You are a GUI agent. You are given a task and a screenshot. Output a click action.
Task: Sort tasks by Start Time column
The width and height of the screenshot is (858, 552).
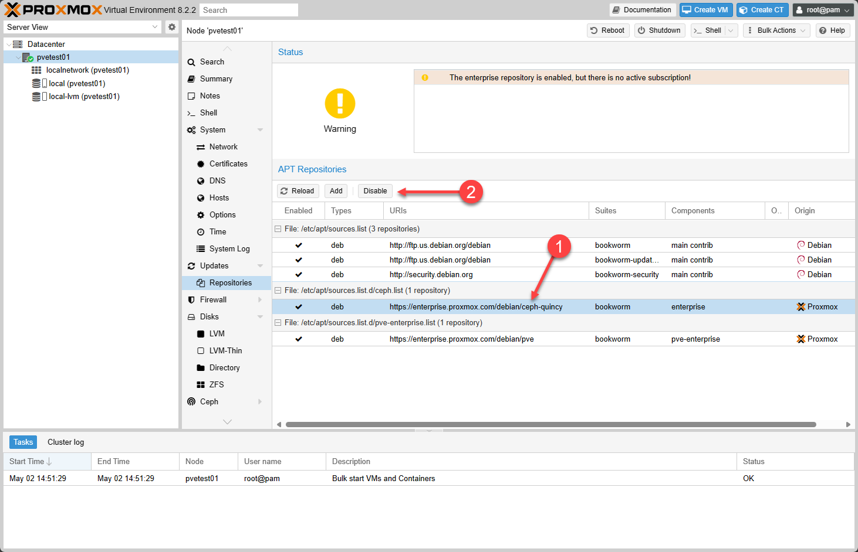tap(47, 462)
